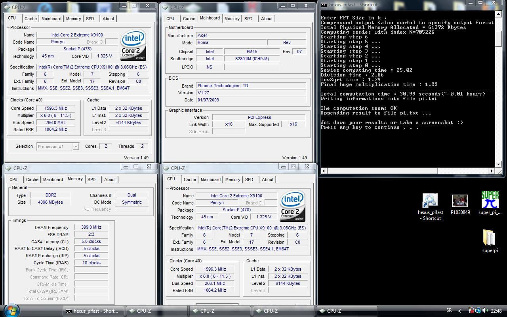Select About tab in DDR2 memory window
507x317 pixels.
pyautogui.click(x=110, y=180)
